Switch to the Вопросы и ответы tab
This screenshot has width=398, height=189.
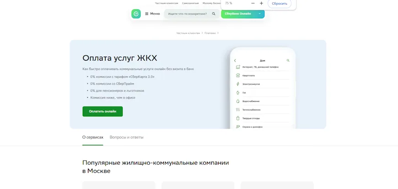click(126, 137)
